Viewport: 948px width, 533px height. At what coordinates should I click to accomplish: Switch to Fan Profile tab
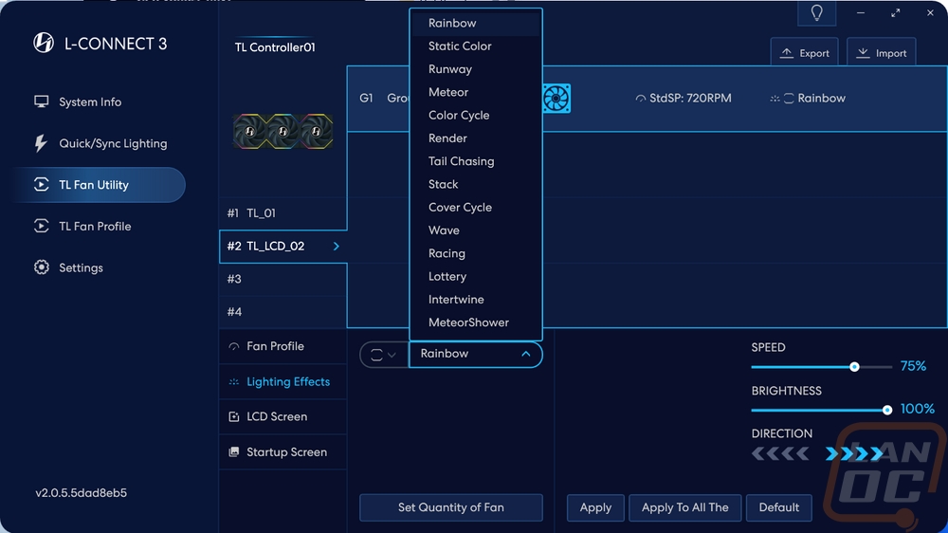283,346
